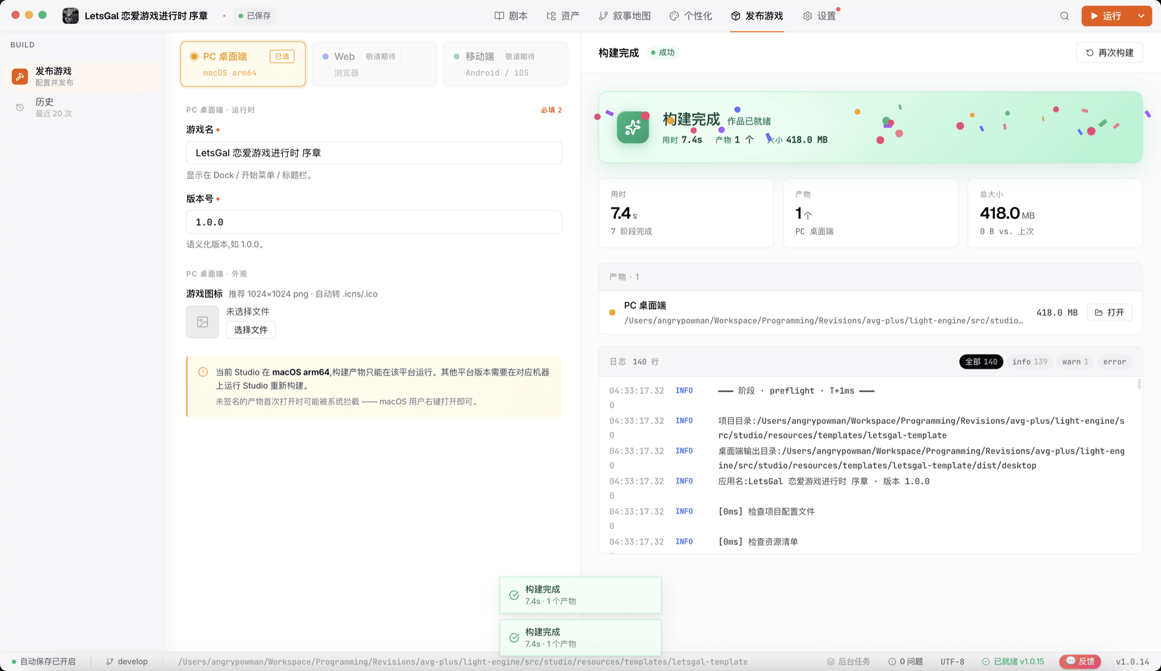
Task: Click the develop branch icon in status bar
Action: click(x=110, y=661)
